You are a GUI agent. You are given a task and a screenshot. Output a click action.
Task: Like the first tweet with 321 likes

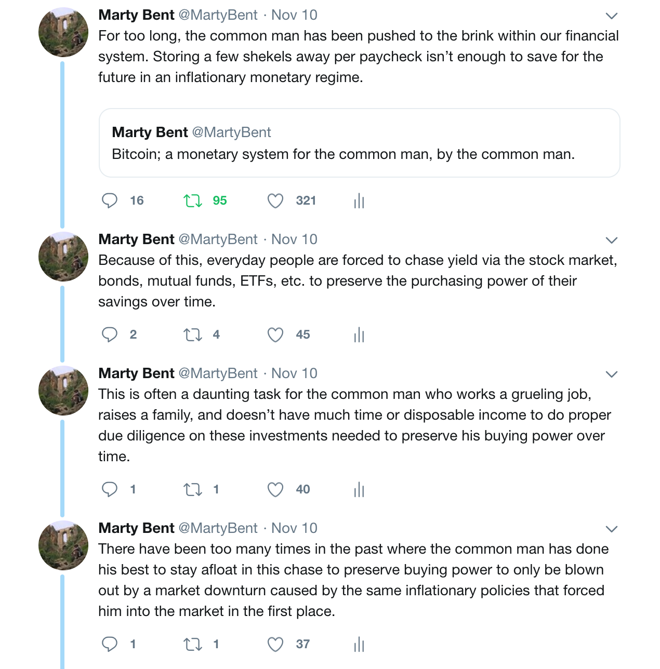(275, 200)
